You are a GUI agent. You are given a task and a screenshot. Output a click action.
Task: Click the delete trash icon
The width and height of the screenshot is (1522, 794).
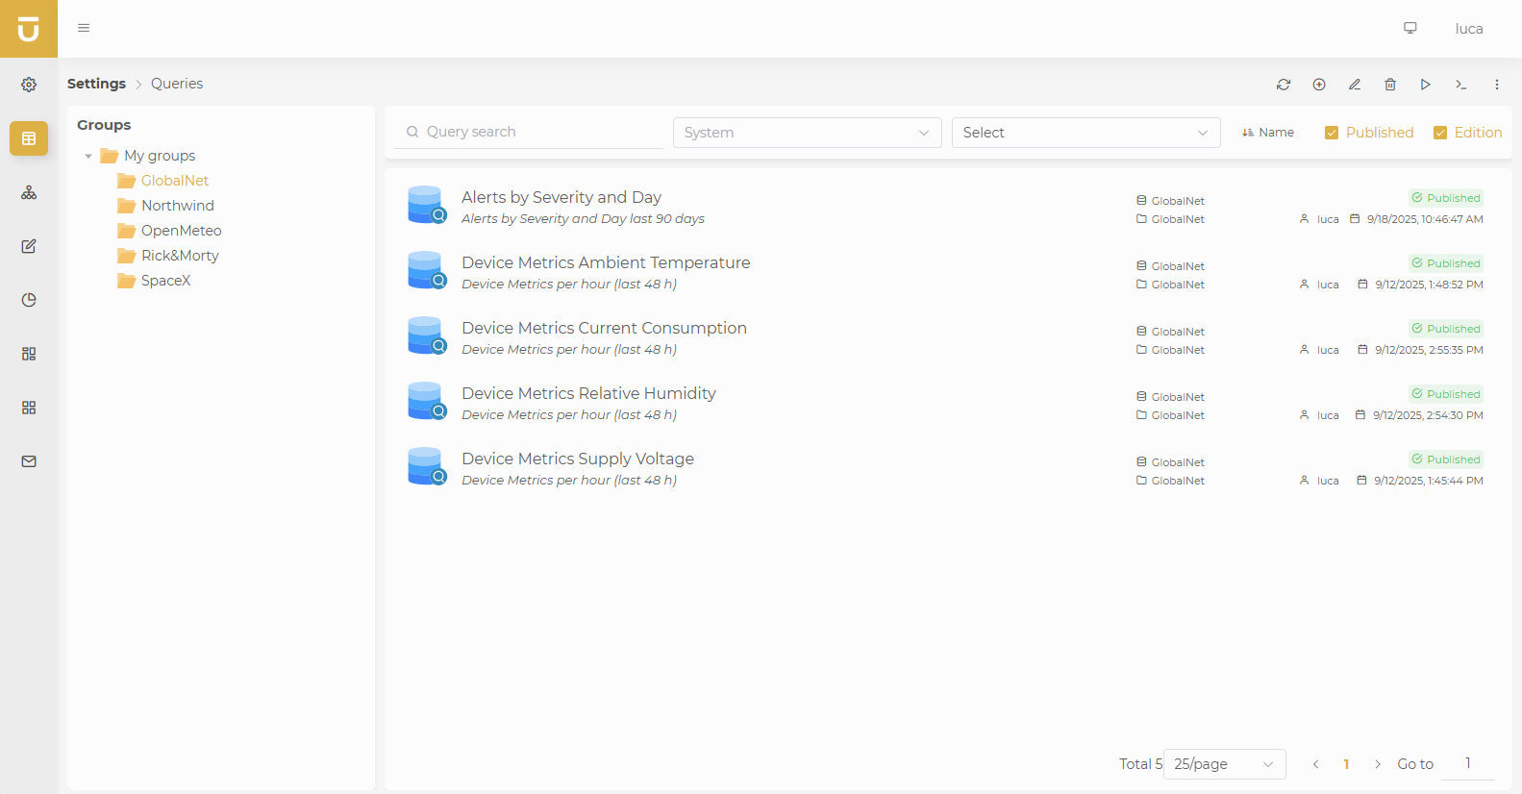point(1390,85)
